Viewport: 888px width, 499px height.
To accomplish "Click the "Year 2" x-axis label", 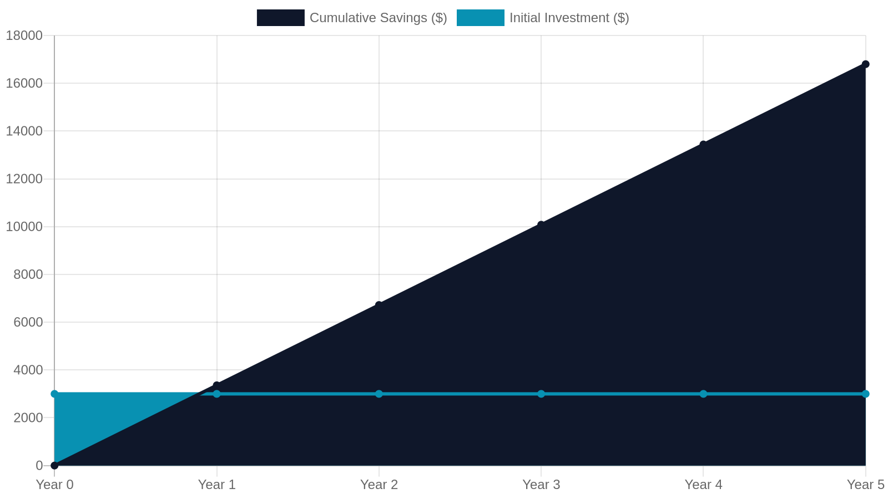I will (379, 485).
